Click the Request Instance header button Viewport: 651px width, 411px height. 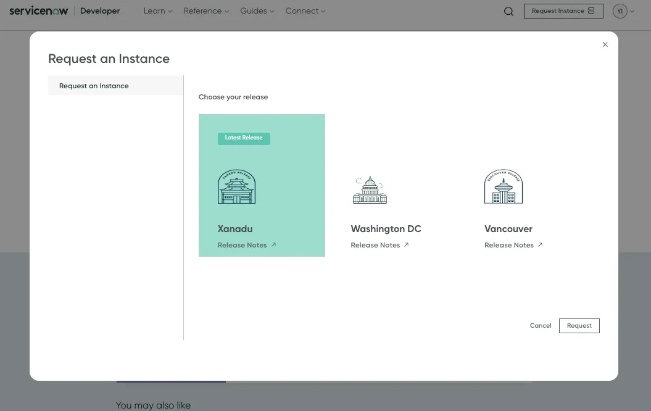click(x=563, y=11)
